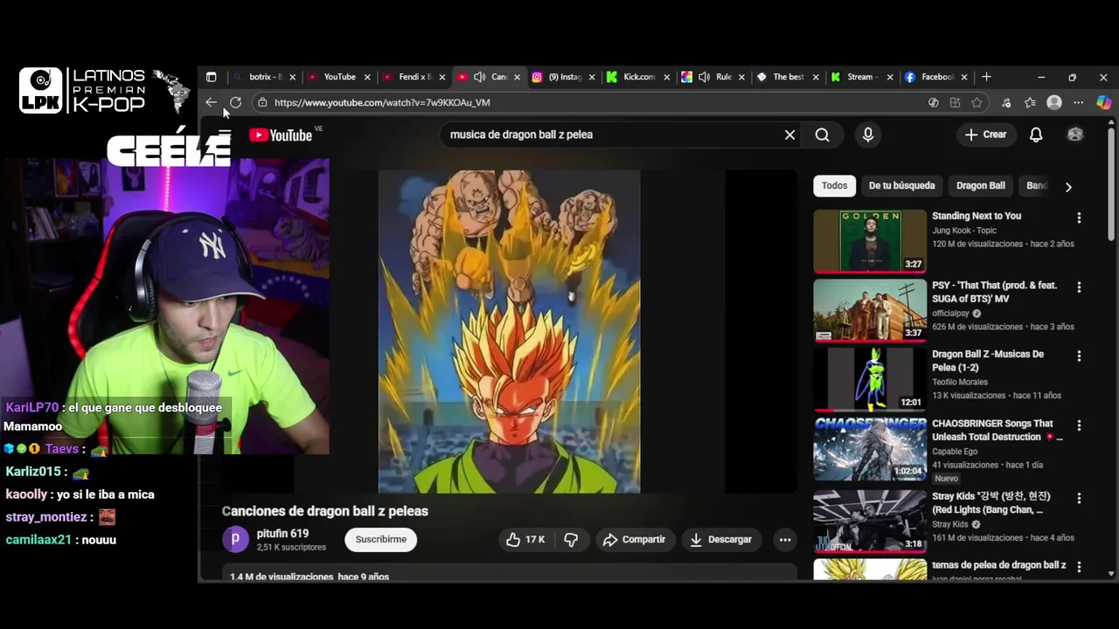
Task: Open the browser settings three-dots menu
Action: click(x=1078, y=102)
